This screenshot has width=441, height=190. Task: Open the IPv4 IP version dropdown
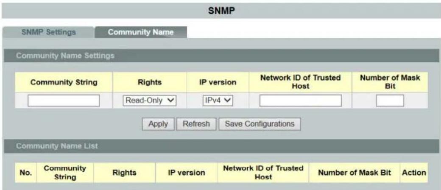217,101
